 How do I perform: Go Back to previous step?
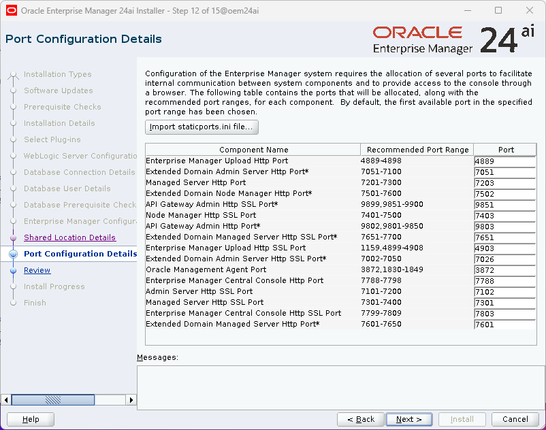pyautogui.click(x=360, y=419)
